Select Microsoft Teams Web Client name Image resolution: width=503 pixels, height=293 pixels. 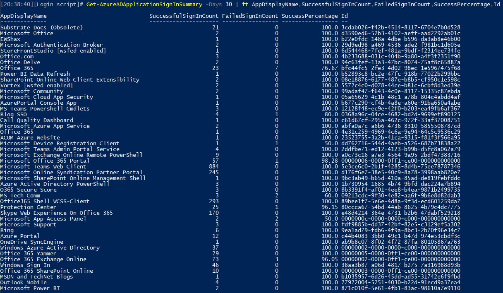(x=43, y=166)
